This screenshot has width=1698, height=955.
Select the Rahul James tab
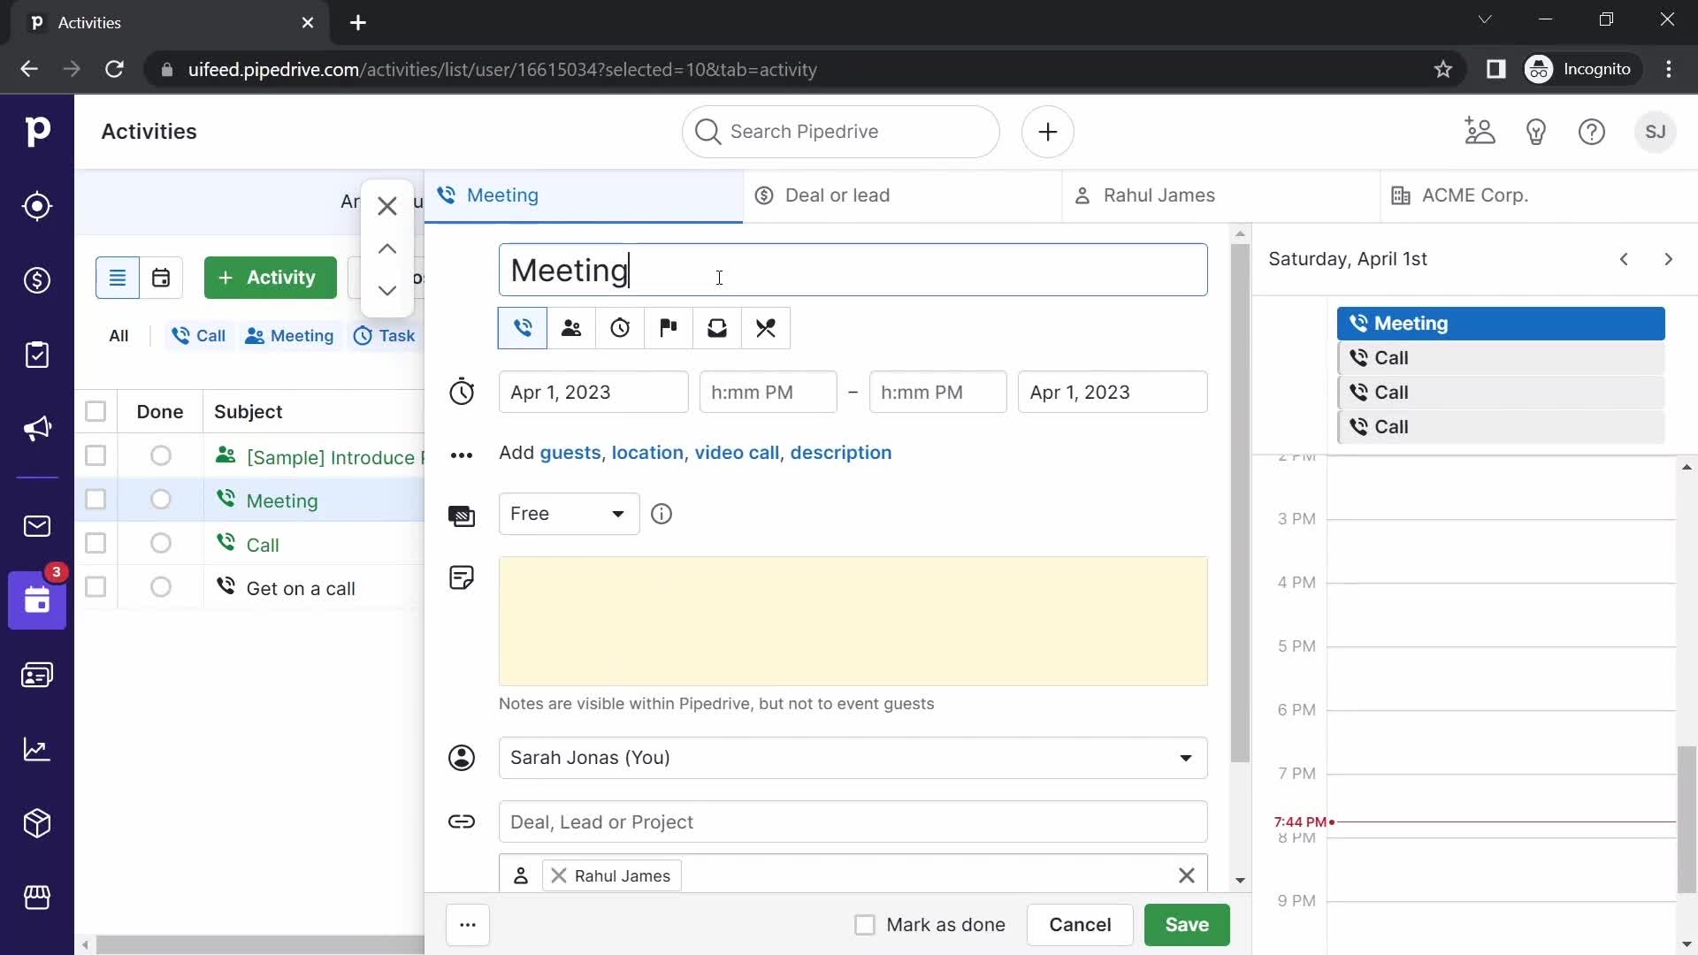tap(1220, 195)
